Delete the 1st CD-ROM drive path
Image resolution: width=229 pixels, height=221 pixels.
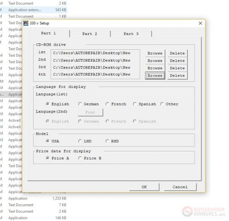pos(177,53)
